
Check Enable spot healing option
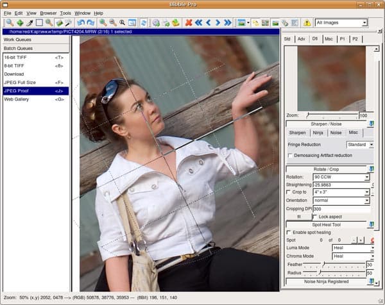[x=289, y=232]
